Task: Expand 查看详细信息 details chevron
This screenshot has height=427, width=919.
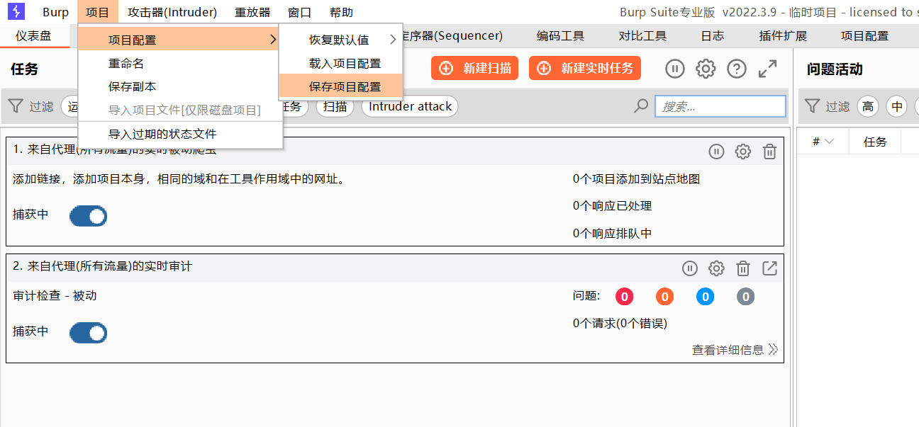Action: tap(773, 350)
